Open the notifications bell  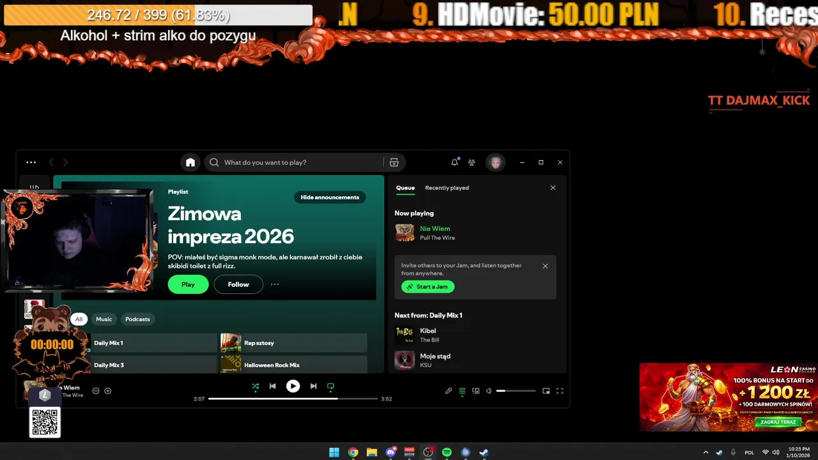[454, 162]
